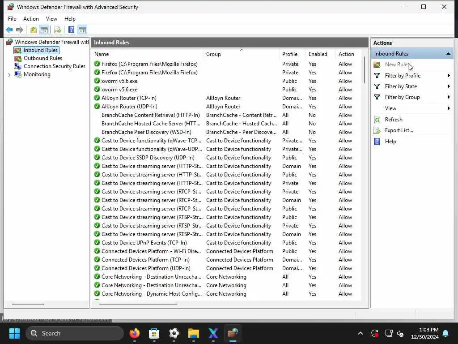Click the tree pane horizontal scrollbar thumb
458x344 pixels.
pos(28,304)
